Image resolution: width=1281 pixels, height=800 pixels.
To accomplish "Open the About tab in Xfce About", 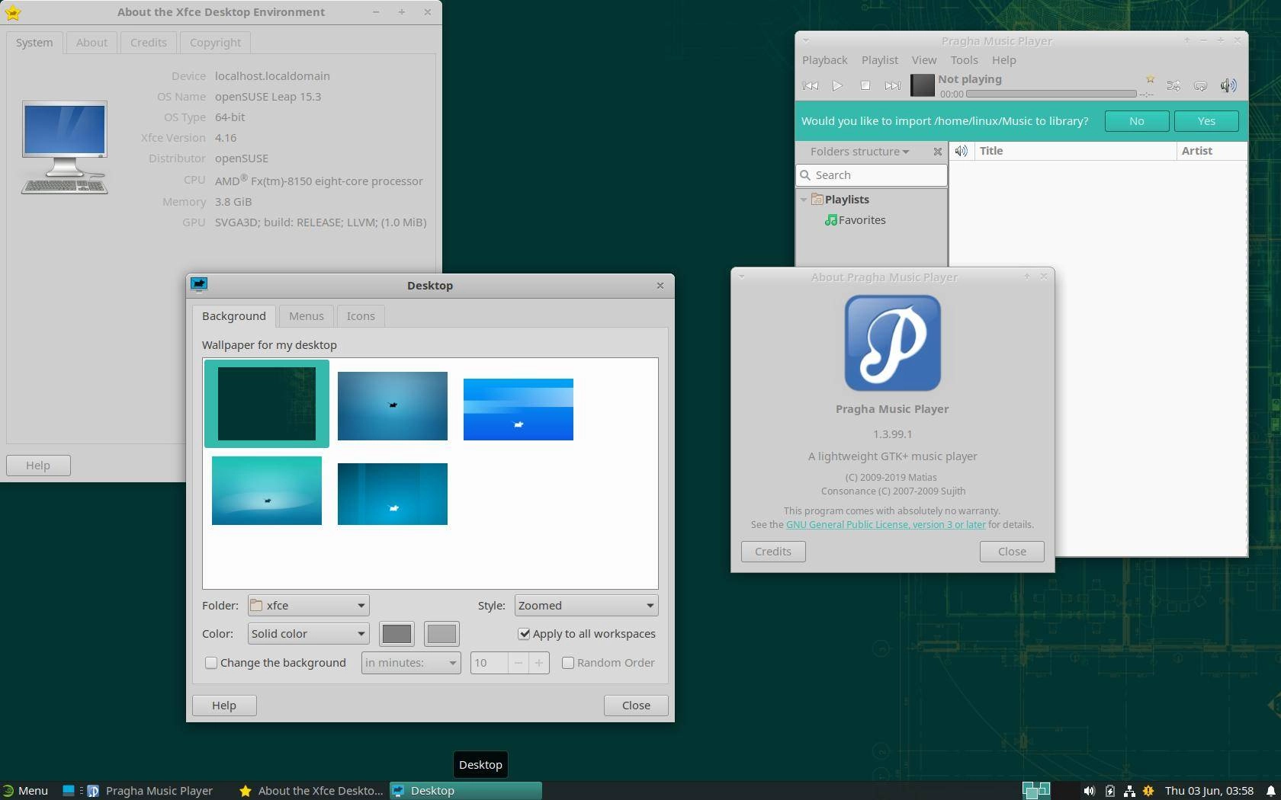I will point(91,43).
